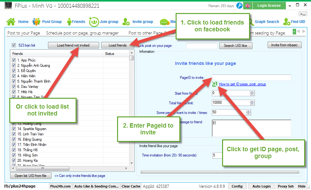Screen dimensions: 311x190
Task: Decrease the 'Start from friend' value
Action: click(252, 94)
